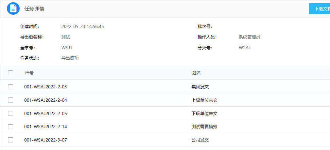
Task: Enable checkbox for 001-WSAJ2022-2-14 row
Action: pos(10,127)
